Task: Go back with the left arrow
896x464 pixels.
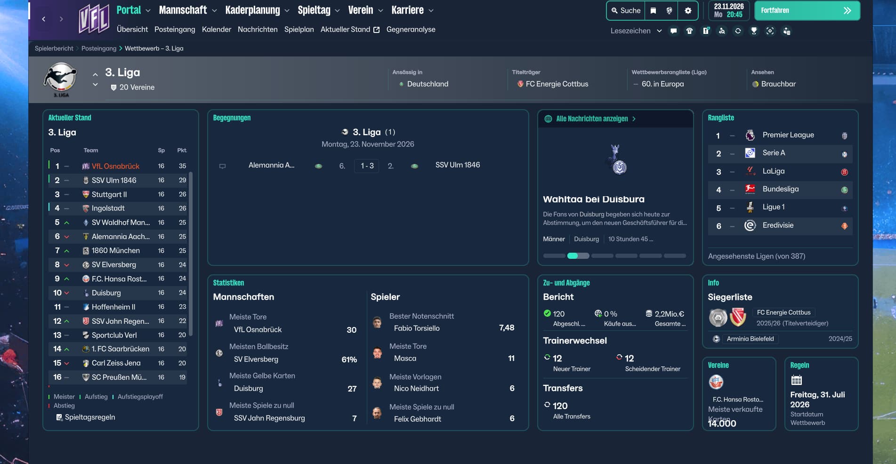Action: [44, 19]
